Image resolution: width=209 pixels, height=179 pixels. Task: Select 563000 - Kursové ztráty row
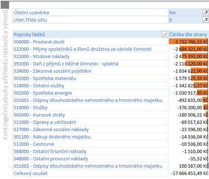pyautogui.click(x=90, y=115)
